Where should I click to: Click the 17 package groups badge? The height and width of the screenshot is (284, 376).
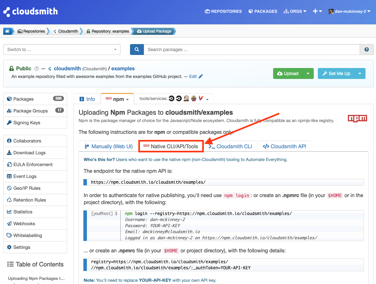(x=59, y=110)
